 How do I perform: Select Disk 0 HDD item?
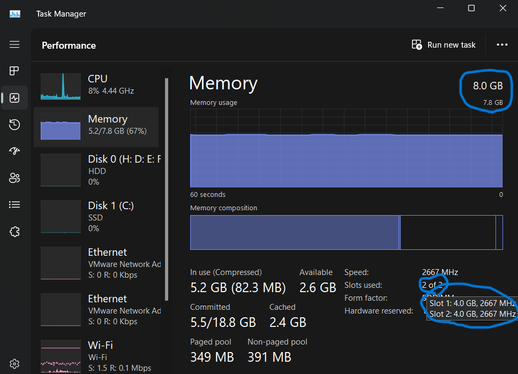[100, 170]
